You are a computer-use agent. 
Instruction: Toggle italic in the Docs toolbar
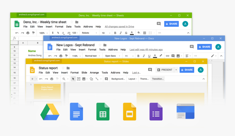144,56
